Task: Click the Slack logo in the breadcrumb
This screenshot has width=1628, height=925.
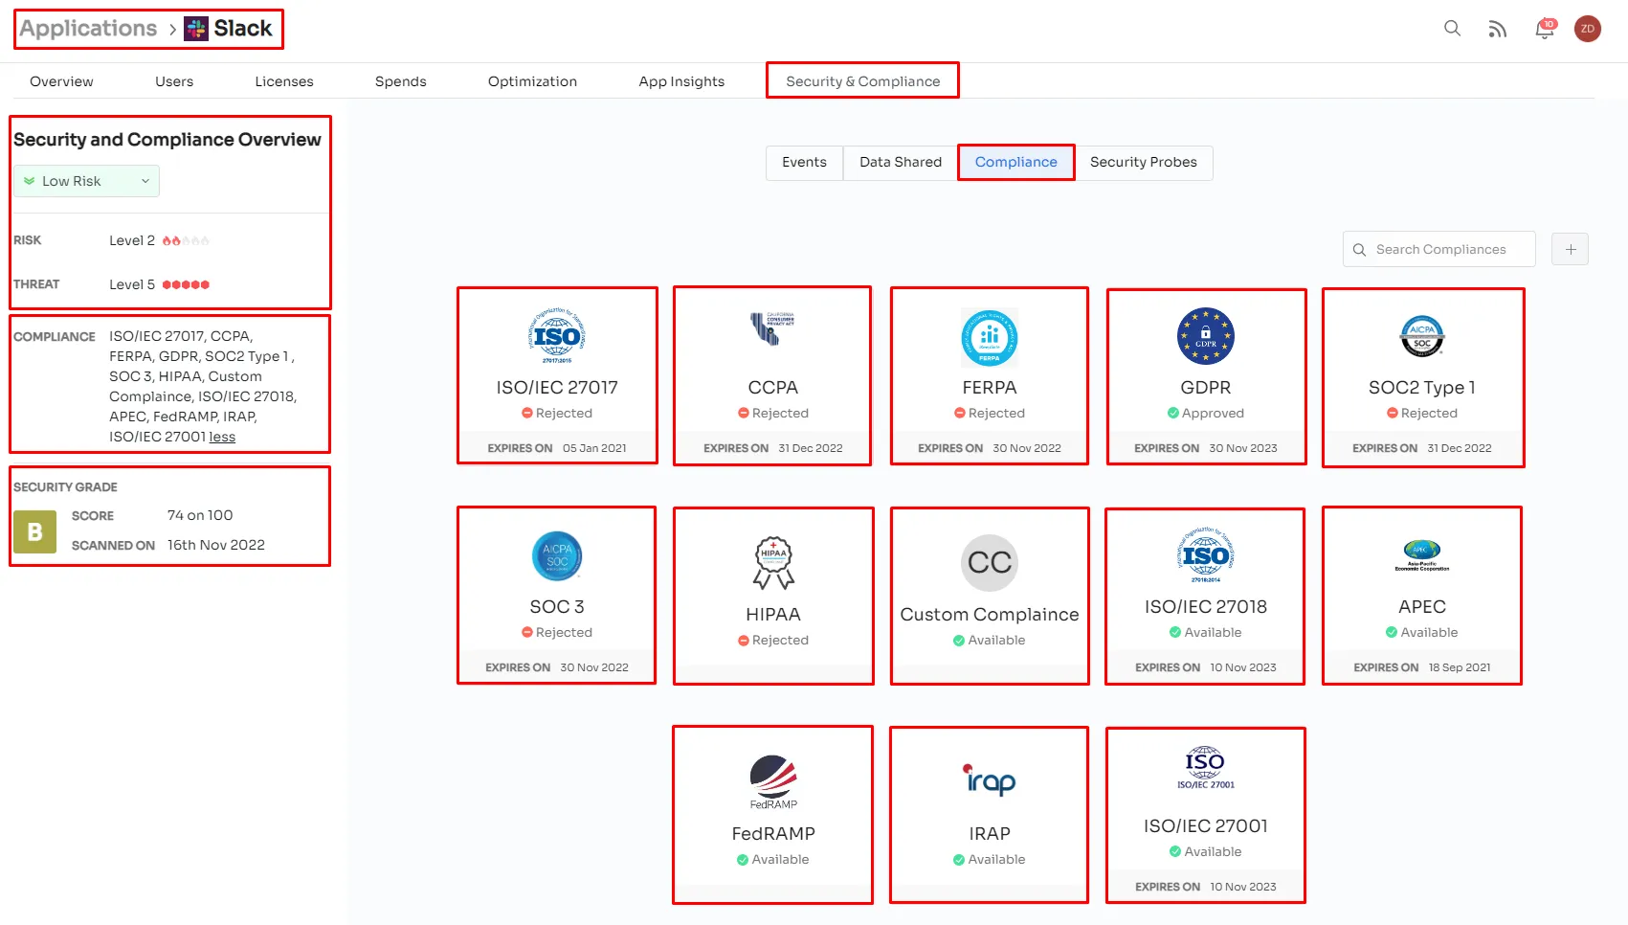Action: (x=196, y=29)
